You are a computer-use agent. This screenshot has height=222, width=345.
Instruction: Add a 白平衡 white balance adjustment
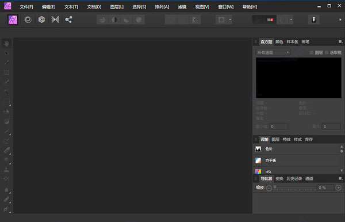coord(296,160)
